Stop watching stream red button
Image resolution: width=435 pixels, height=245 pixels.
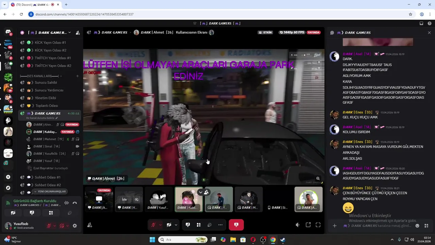coord(236,225)
